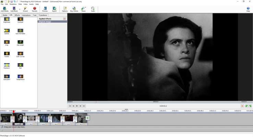Viewport: 253px width, 137px height.
Task: Click the timeline ruler at 0:00:12.0
Action: (50, 111)
